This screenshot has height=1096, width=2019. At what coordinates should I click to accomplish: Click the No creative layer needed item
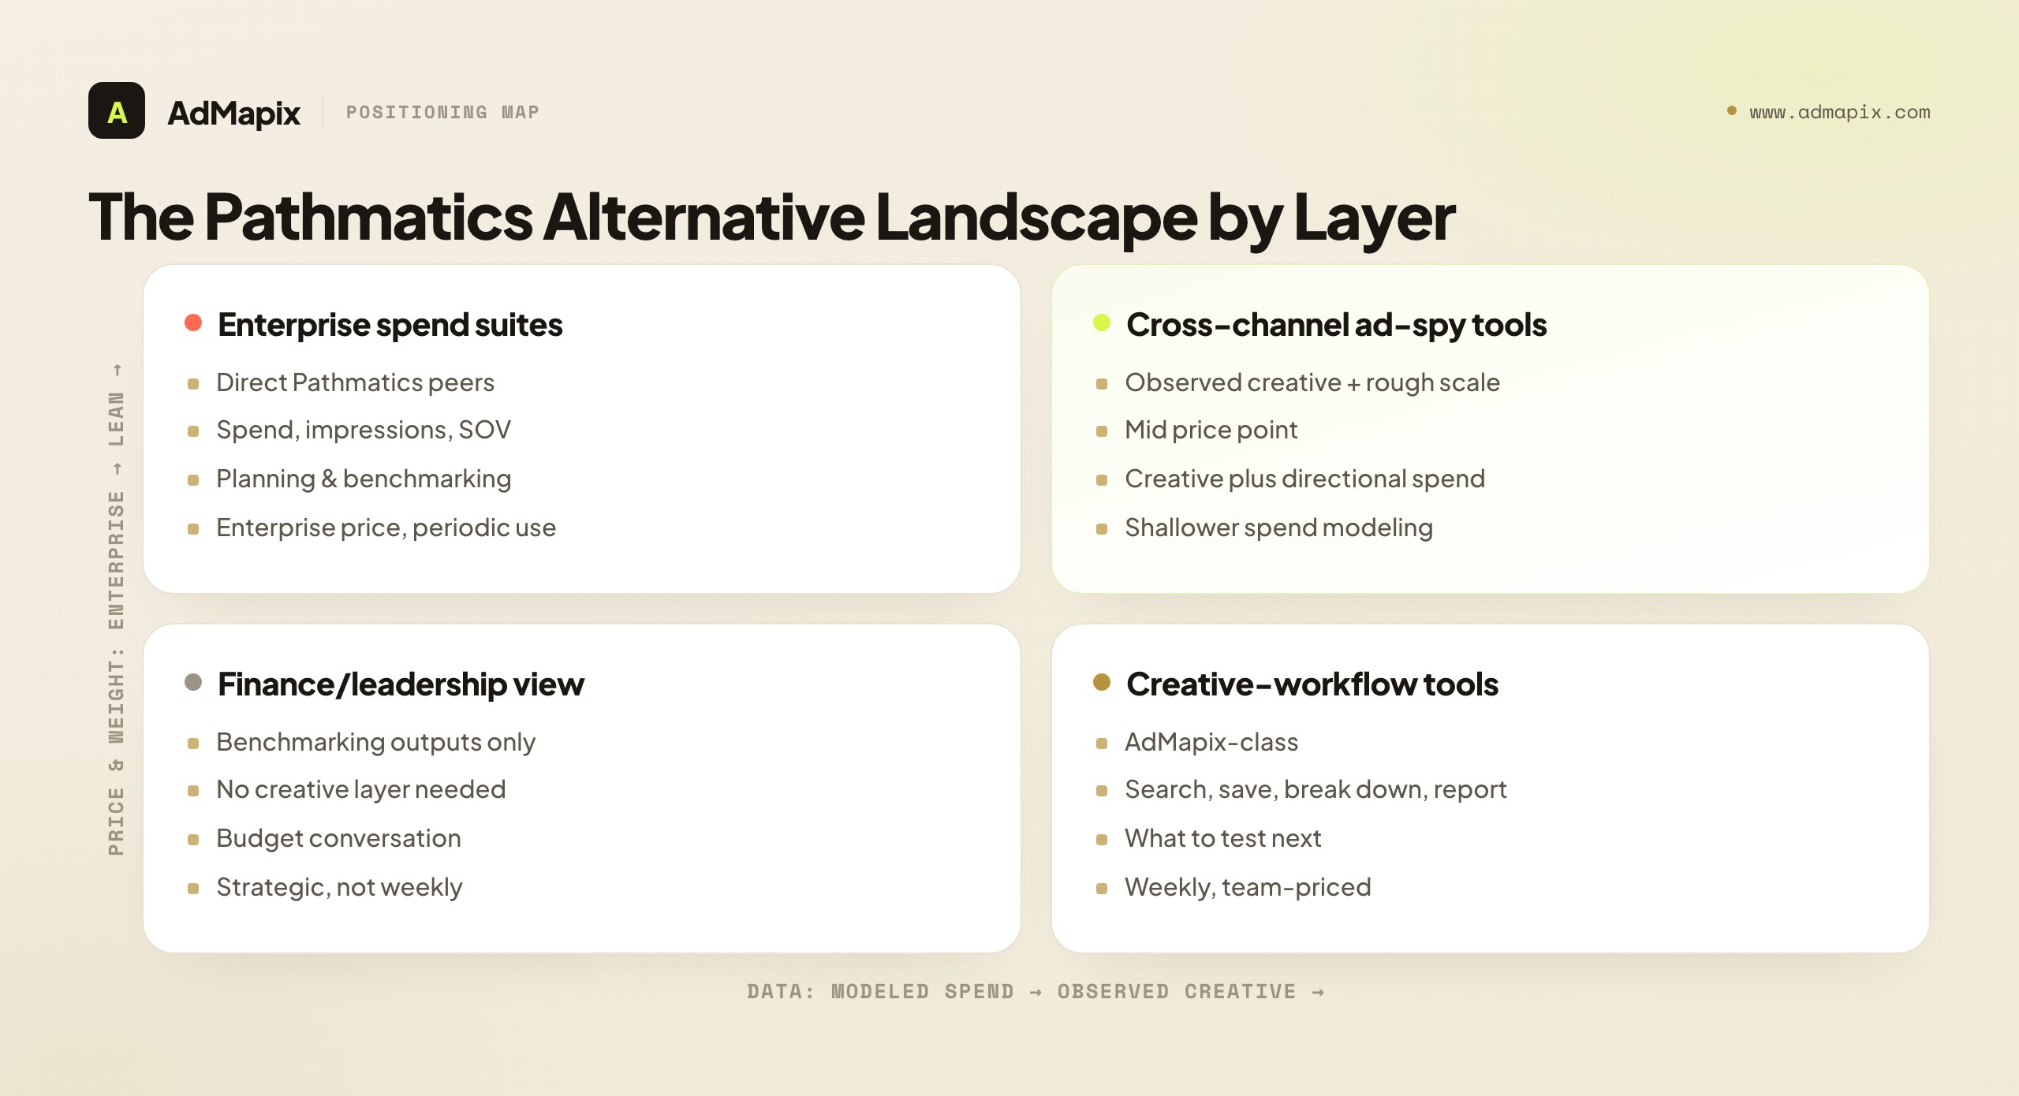360,789
